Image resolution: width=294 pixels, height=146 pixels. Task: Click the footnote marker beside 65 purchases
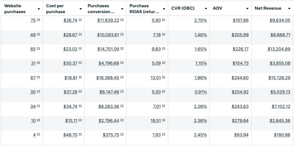pyautogui.click(x=38, y=49)
